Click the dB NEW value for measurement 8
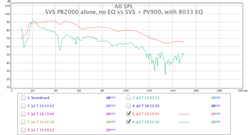The width and height of the screenshot is (248, 135). [x=216, y=122]
